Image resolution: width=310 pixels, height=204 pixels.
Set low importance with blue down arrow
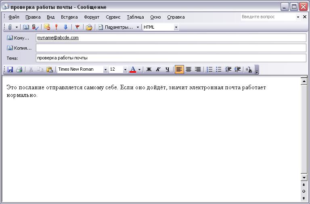pos(66,27)
